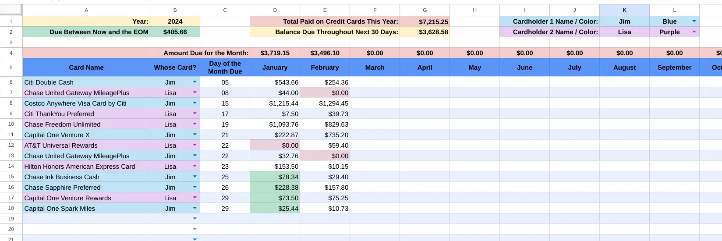Select row 12 header
Image resolution: width=722 pixels, height=241 pixels.
11,145
